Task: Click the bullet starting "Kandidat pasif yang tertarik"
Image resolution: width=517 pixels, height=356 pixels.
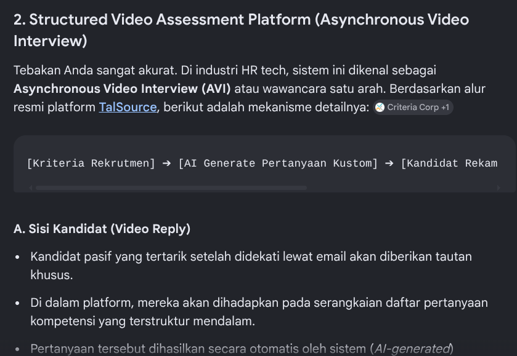Action: [x=251, y=266]
